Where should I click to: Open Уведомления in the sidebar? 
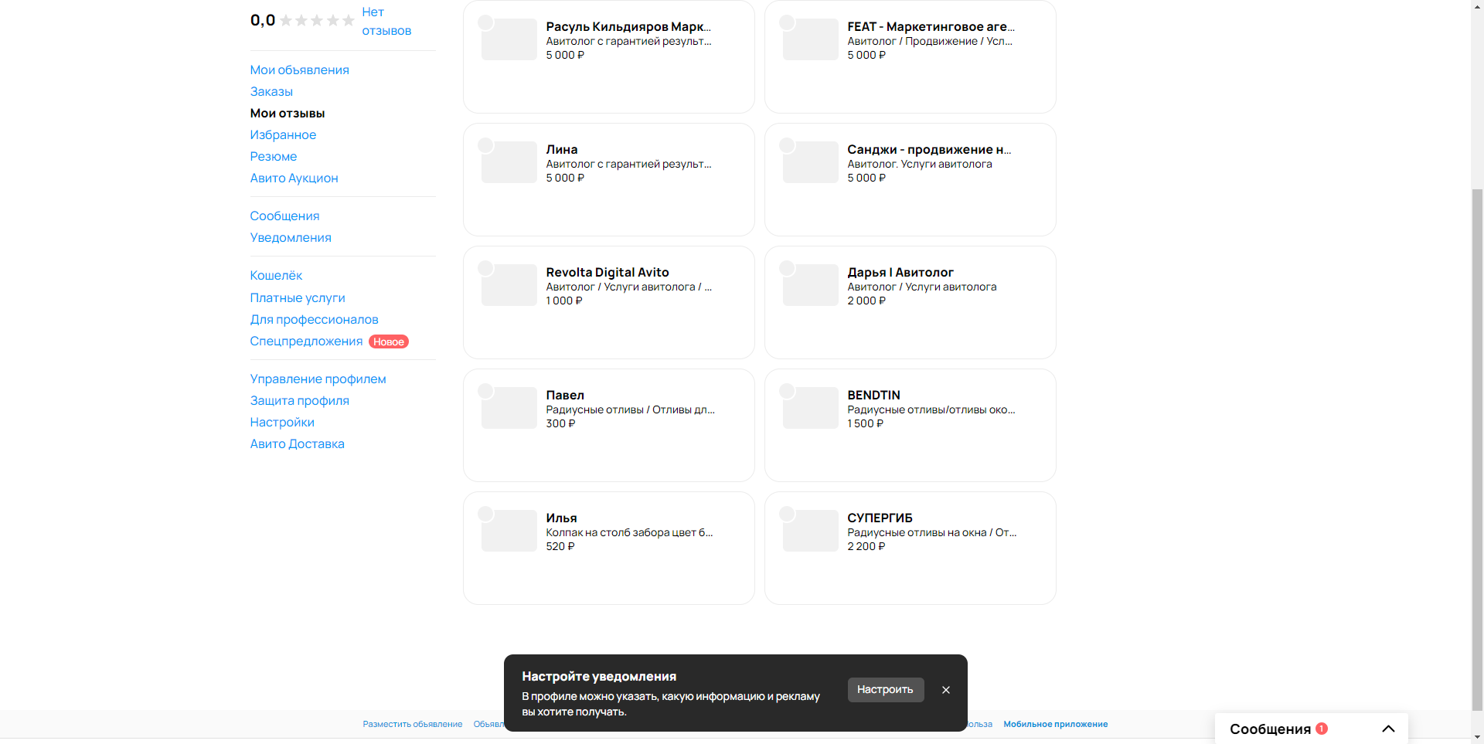[x=291, y=237]
